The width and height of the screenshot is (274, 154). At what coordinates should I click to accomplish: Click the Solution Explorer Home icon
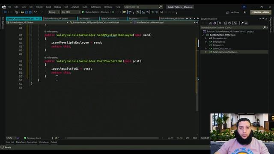[x=211, y=23]
